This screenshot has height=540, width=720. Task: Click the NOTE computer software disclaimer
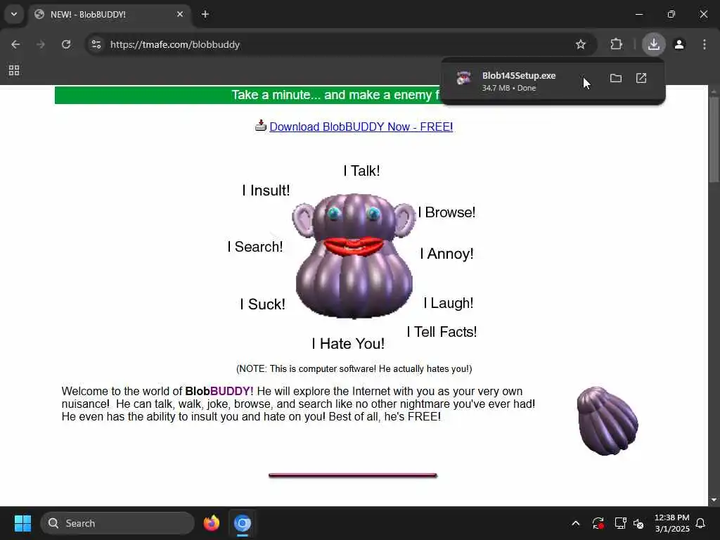coord(354,368)
